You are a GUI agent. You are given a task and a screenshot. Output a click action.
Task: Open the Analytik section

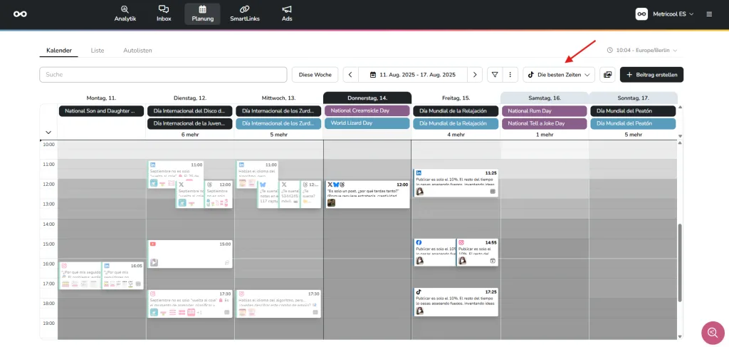(125, 14)
